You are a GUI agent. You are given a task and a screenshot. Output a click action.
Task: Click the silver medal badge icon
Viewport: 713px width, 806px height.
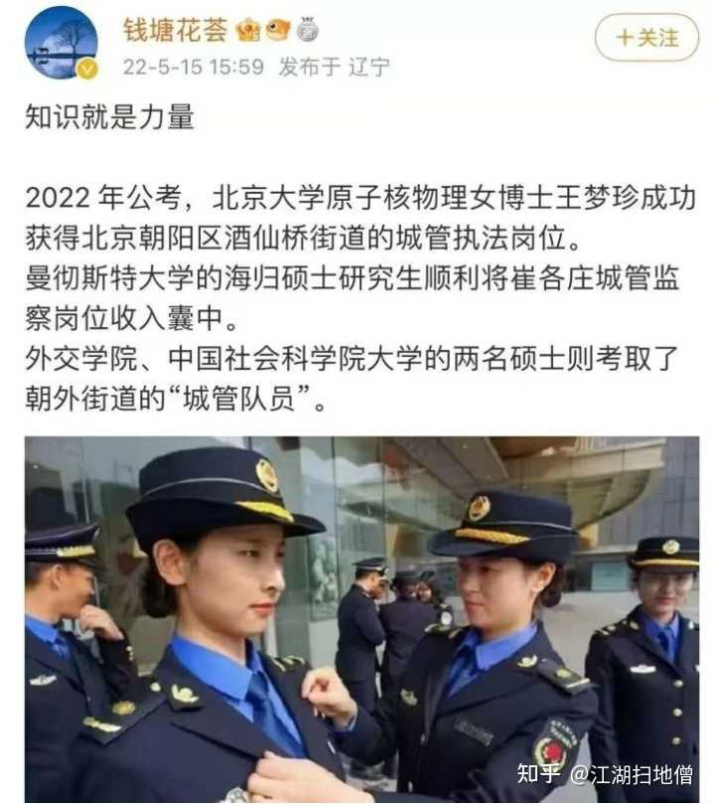(x=307, y=29)
